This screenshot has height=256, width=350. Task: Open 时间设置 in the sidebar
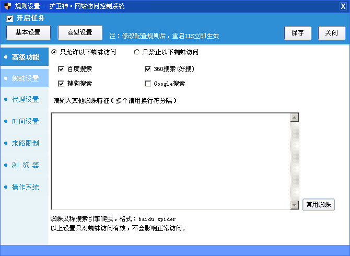(x=25, y=121)
